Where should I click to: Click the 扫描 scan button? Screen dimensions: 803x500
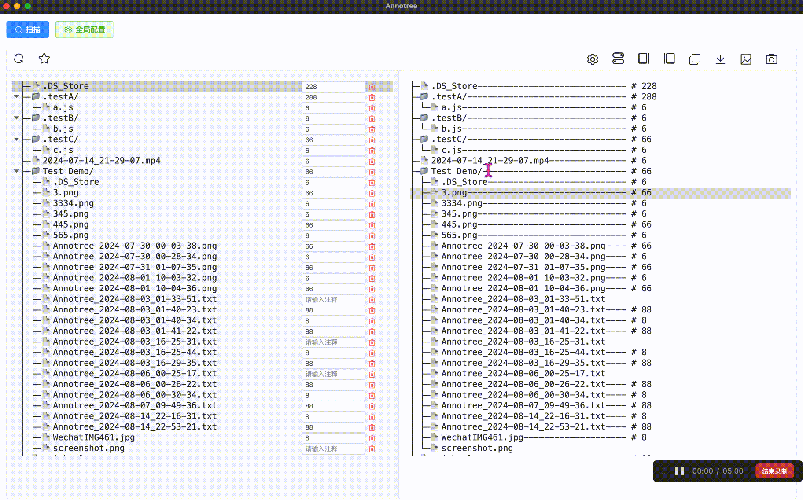pos(27,29)
